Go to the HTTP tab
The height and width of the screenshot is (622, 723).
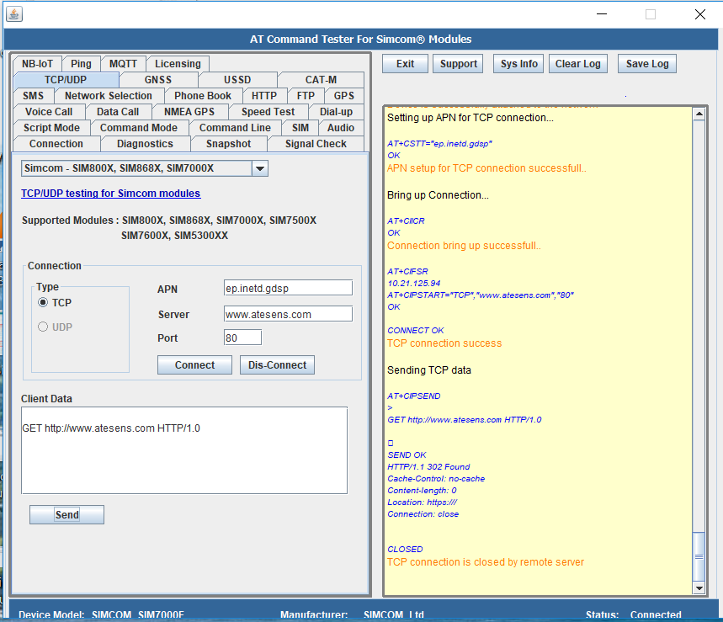(264, 96)
